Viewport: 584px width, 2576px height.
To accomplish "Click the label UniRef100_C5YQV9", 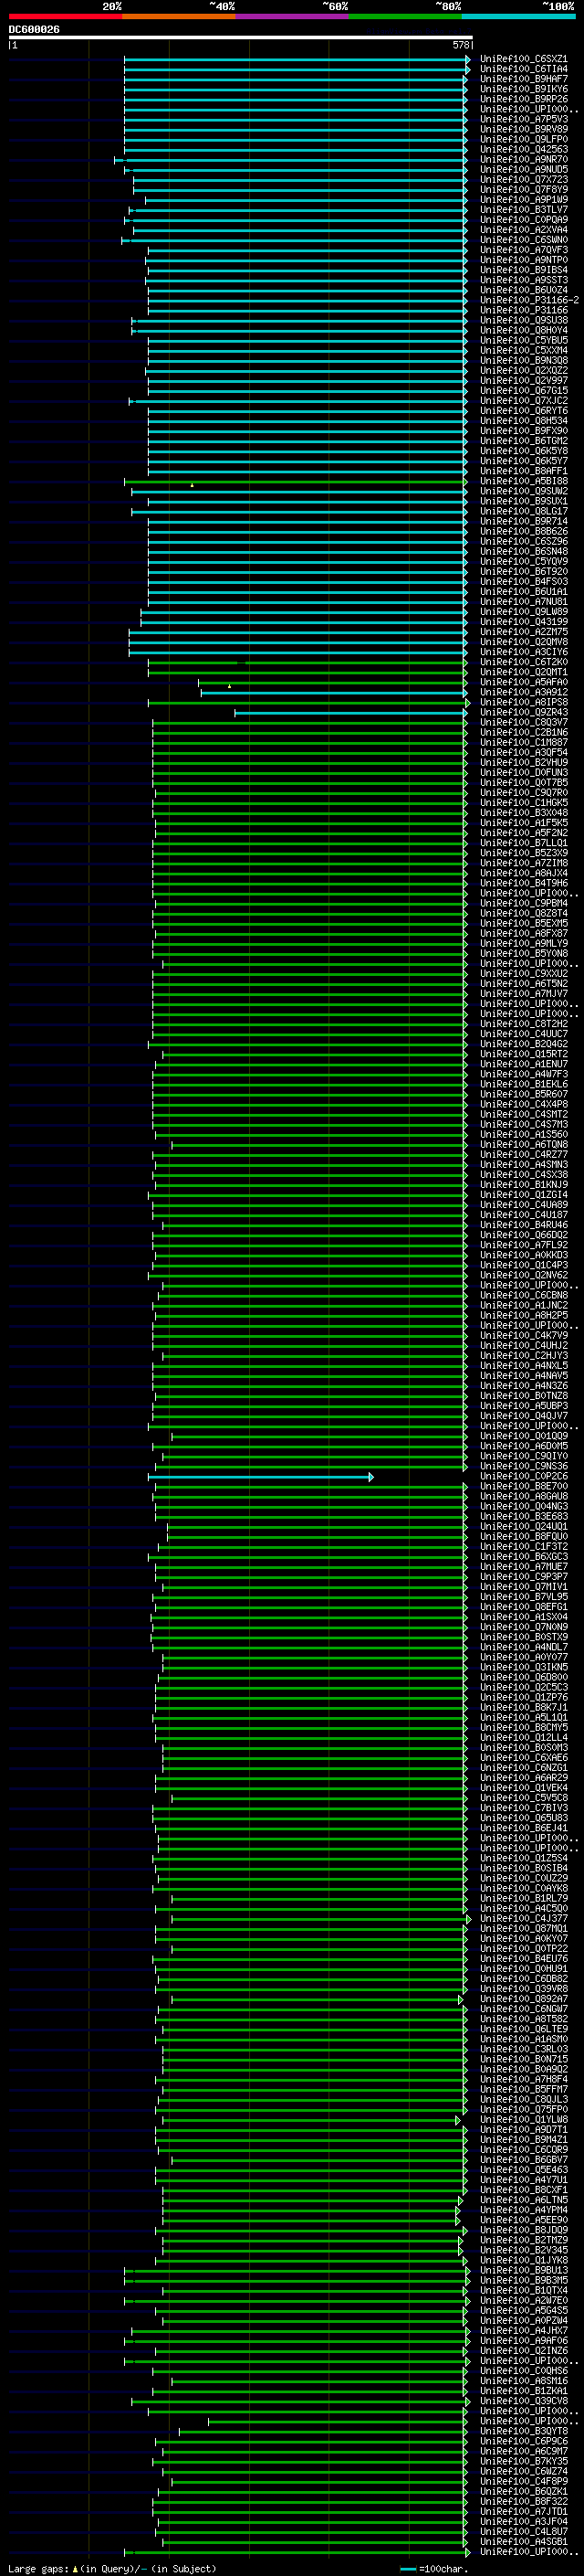I will pyautogui.click(x=523, y=561).
